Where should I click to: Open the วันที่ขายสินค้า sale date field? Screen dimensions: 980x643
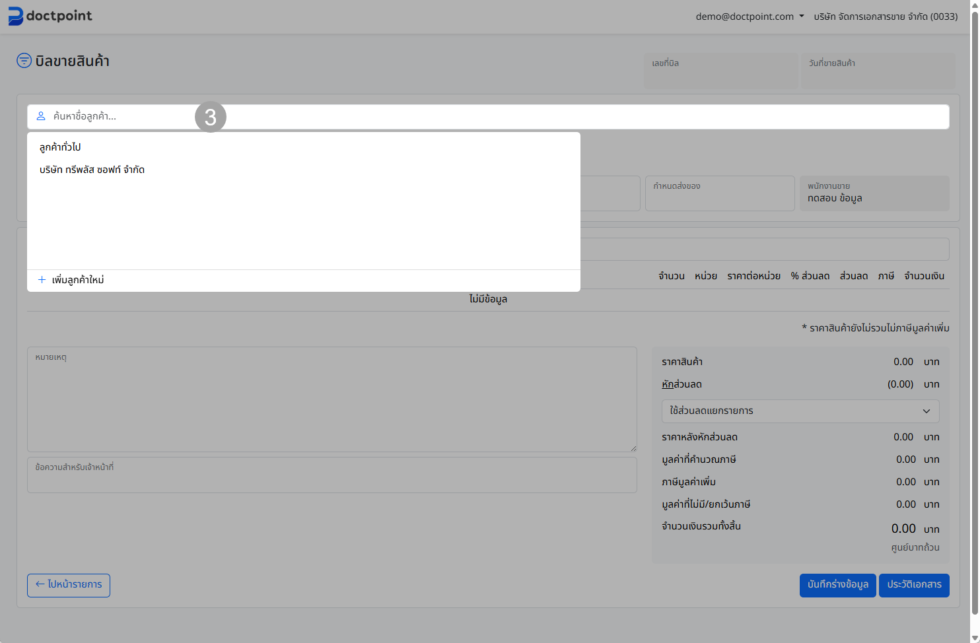(x=877, y=71)
